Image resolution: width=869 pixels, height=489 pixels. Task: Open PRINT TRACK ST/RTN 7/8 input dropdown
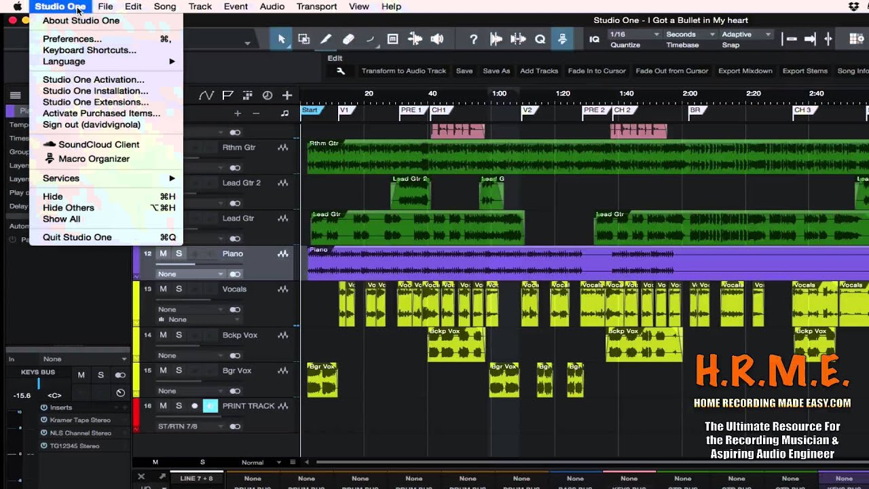[190, 427]
